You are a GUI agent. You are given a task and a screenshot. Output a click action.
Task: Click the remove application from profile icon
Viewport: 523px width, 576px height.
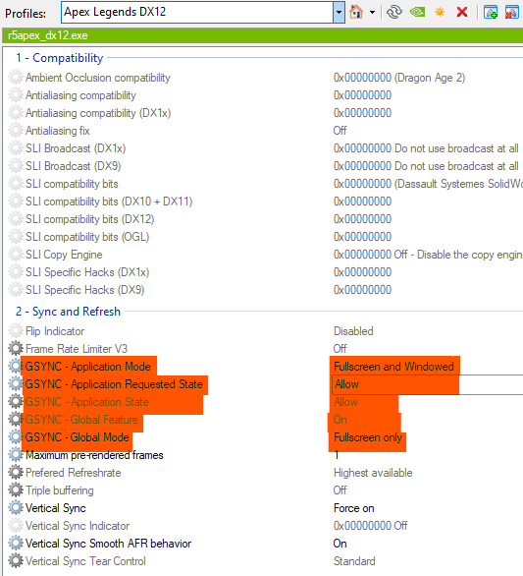point(511,12)
